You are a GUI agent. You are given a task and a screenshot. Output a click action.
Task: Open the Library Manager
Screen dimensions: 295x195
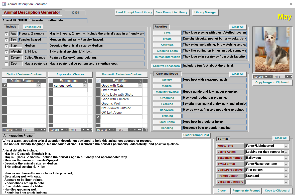205,13
